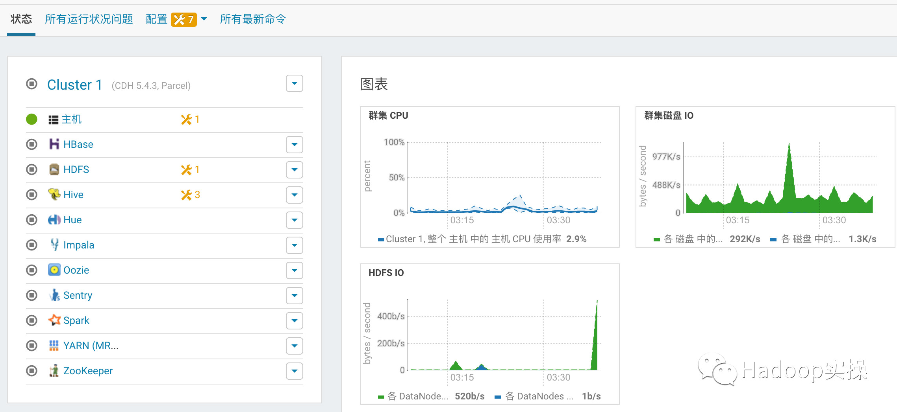
Task: Open the Hue service link
Action: 72,220
